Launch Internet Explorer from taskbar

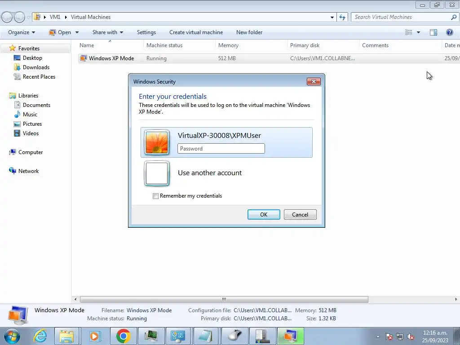click(40, 336)
